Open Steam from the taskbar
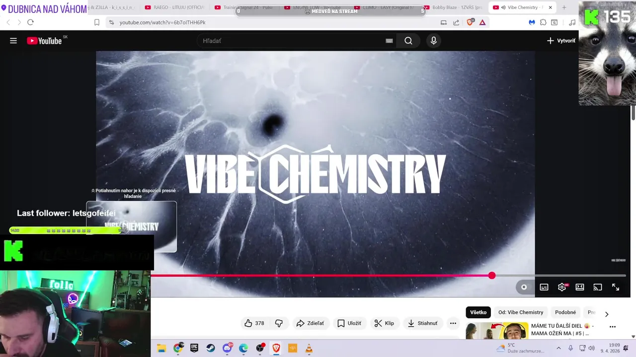Image resolution: width=636 pixels, height=357 pixels. point(211,349)
